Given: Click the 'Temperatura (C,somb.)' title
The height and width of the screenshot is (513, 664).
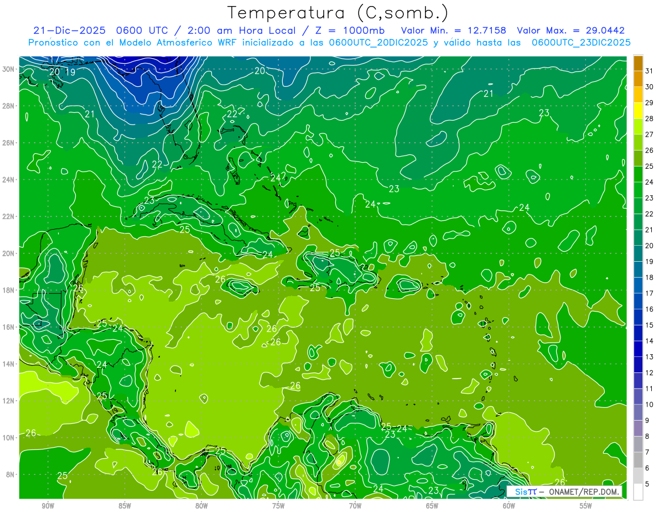Looking at the screenshot, I should [338, 13].
